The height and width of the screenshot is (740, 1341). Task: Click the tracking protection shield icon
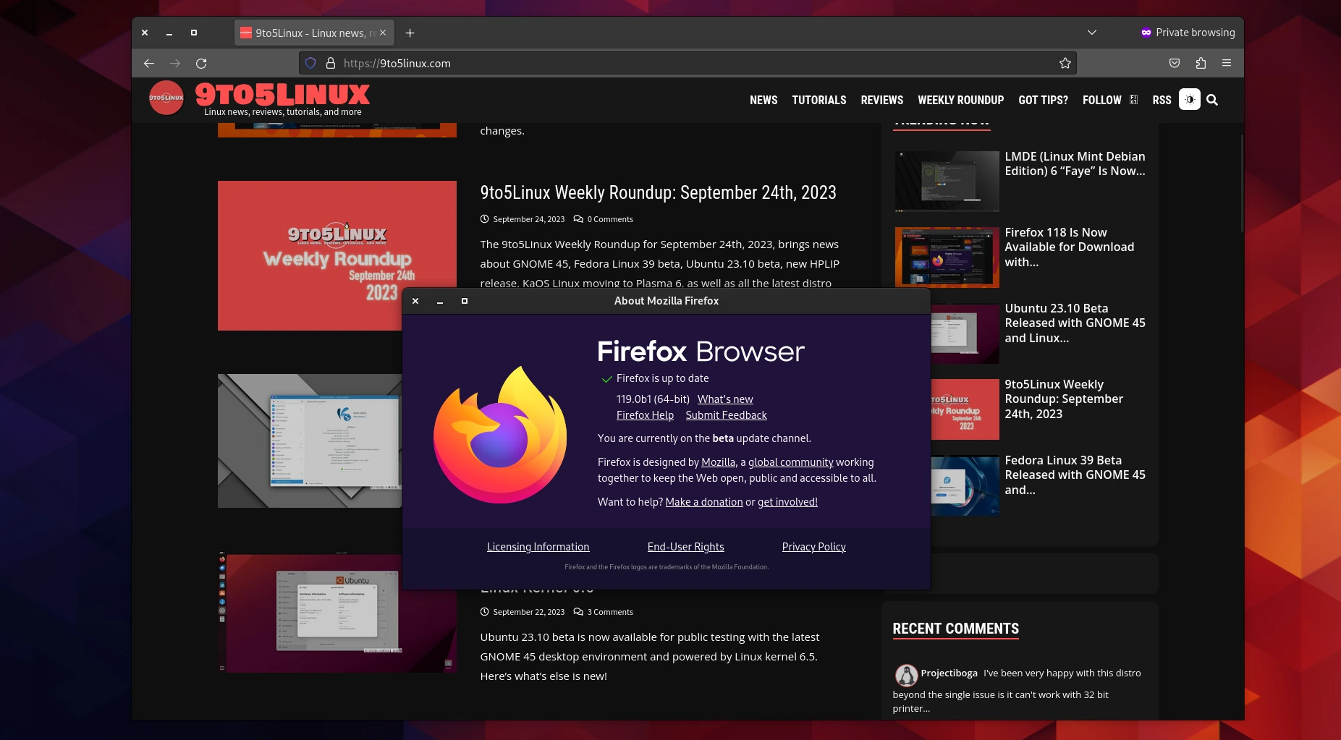(310, 63)
